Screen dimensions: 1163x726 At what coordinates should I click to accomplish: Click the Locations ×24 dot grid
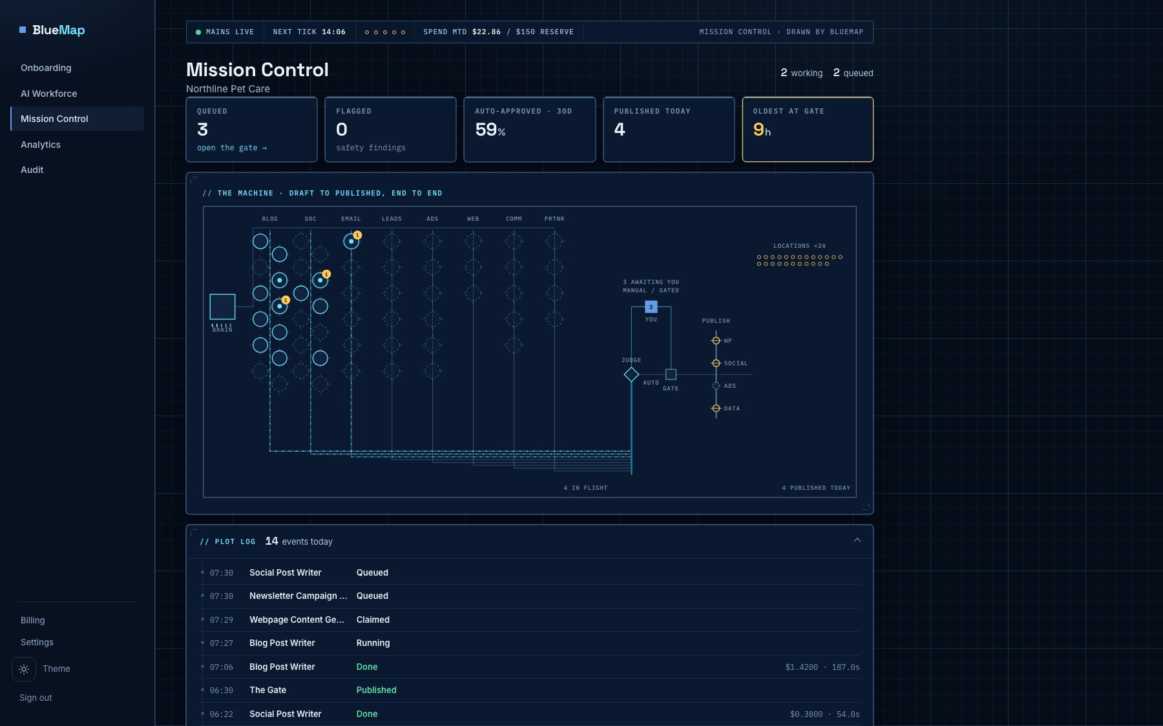coord(800,260)
